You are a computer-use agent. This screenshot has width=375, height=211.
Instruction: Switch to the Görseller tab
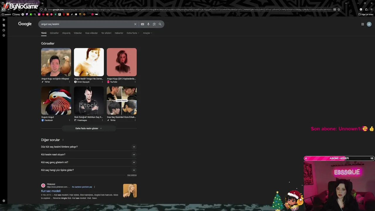click(54, 33)
